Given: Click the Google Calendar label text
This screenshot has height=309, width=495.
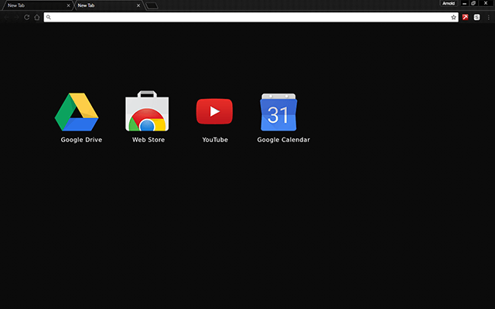Looking at the screenshot, I should [x=283, y=140].
